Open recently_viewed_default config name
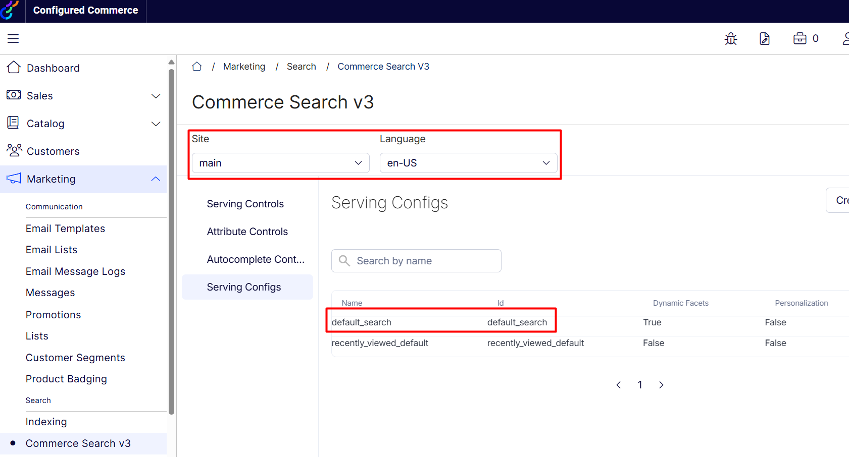The width and height of the screenshot is (849, 457). pyautogui.click(x=380, y=343)
